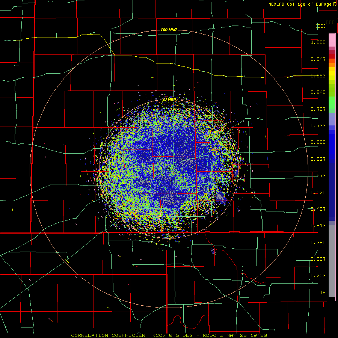Pick the red swatch near 0.947 on scale
338x338 pixels.
point(332,56)
